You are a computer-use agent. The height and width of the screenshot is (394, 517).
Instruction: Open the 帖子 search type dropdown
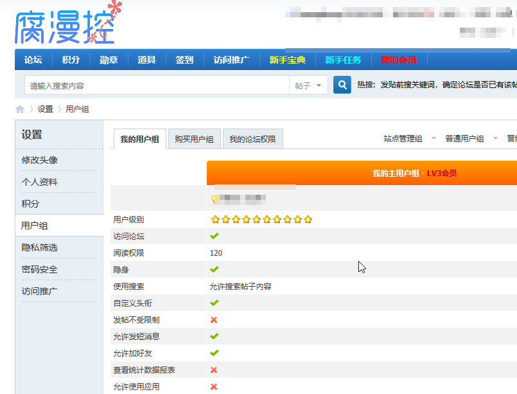[308, 85]
